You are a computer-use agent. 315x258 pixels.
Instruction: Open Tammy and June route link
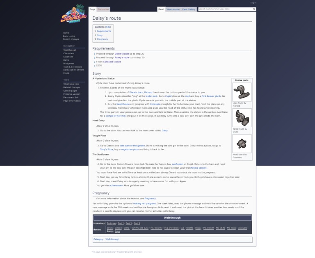140,228
